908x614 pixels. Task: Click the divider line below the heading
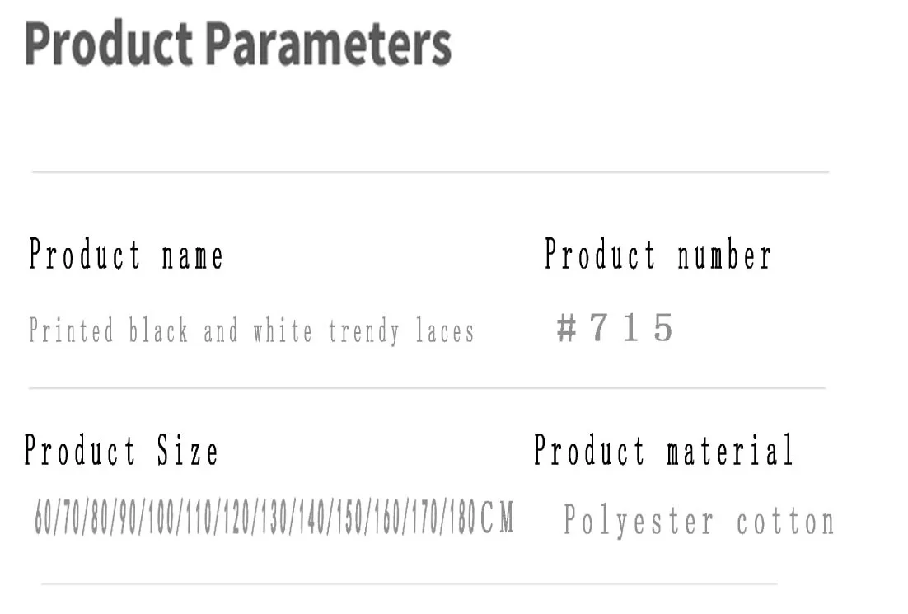429,172
